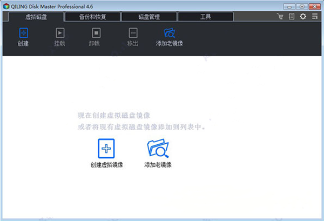
Task: Open the 工具 tab
Action: tap(205, 17)
